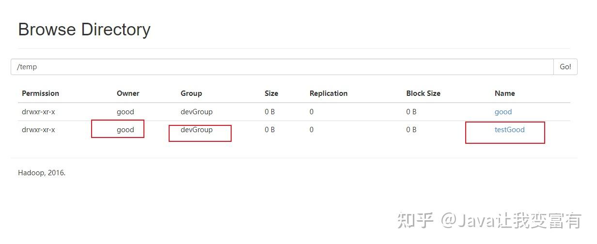
Task: Click devGroup in the testGood row
Action: (197, 130)
